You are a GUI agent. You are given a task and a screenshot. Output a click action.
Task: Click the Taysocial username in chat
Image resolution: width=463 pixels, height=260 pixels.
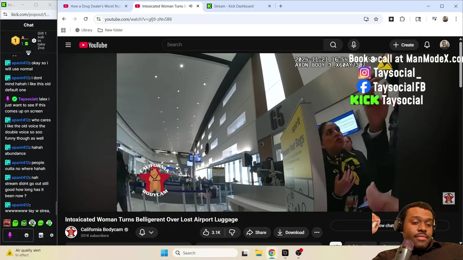pos(27,99)
